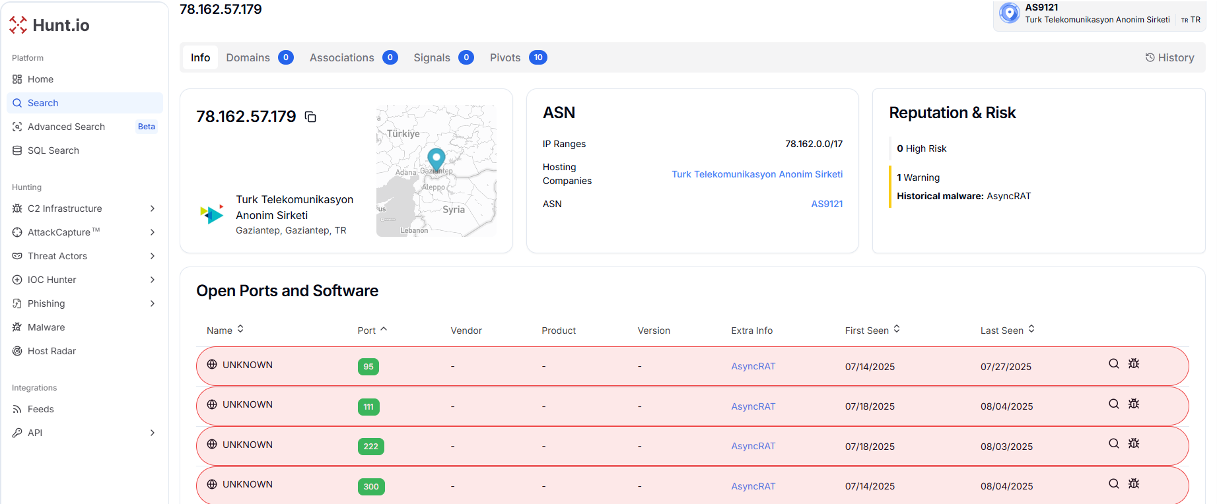Click the '0 High Risk' entry
The image size is (1217, 504).
(x=921, y=148)
